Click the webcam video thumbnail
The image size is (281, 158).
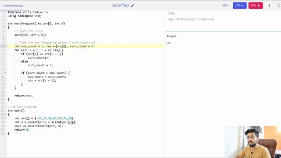pyautogui.click(x=253, y=142)
